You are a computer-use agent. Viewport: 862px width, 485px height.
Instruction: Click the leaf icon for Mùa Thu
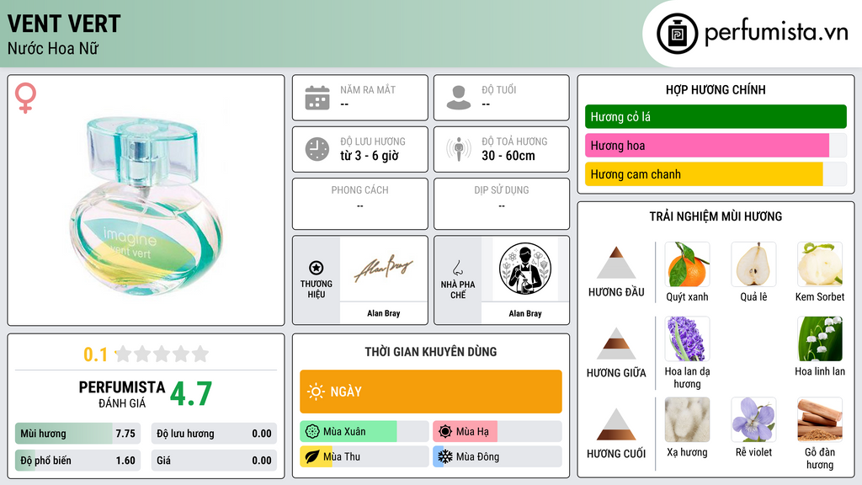point(312,457)
